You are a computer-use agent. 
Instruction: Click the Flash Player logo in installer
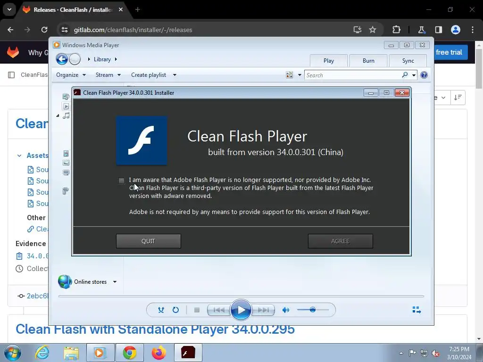[142, 140]
